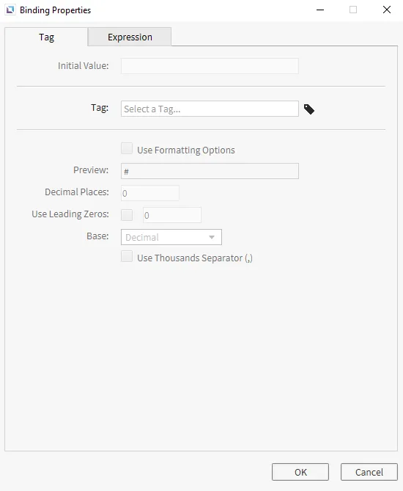Switch to the Expression tab

[130, 37]
